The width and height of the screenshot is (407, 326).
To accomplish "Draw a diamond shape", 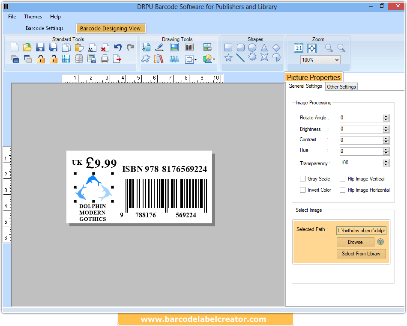I will pos(276,47).
